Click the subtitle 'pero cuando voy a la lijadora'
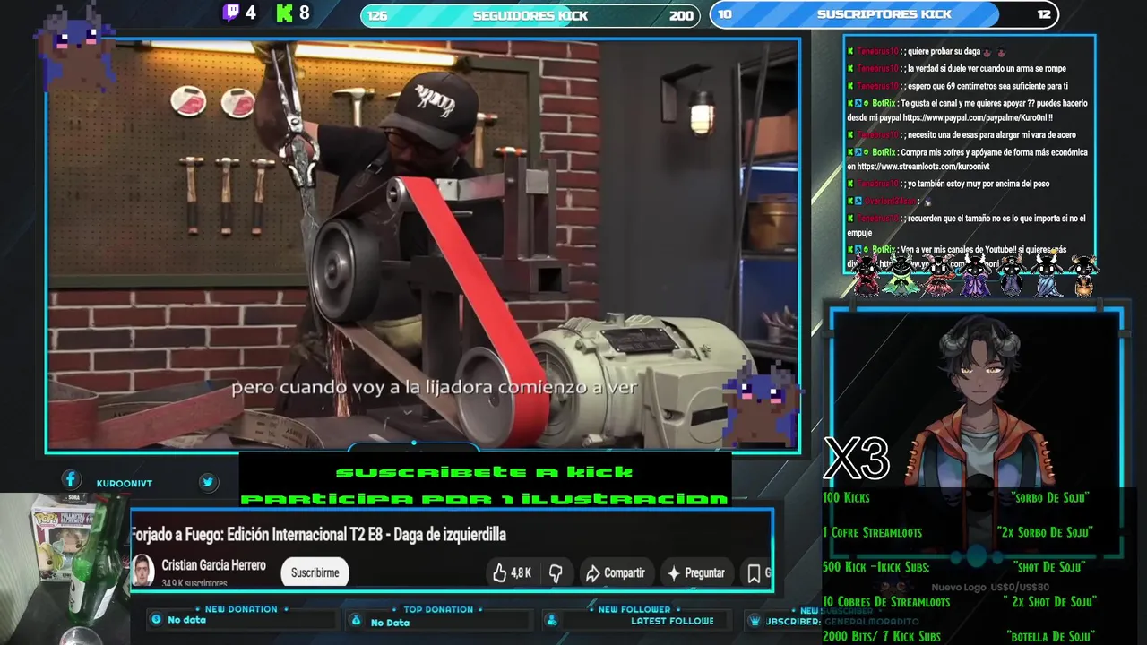The image size is (1147, 645). [434, 387]
